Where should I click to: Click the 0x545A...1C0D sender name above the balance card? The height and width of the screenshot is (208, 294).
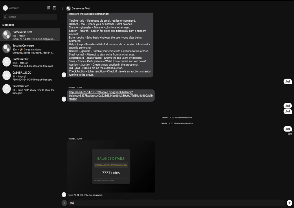click(75, 139)
